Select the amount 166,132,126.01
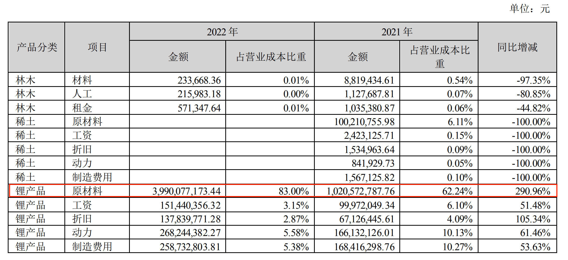This screenshot has height=260, width=568. click(x=364, y=233)
